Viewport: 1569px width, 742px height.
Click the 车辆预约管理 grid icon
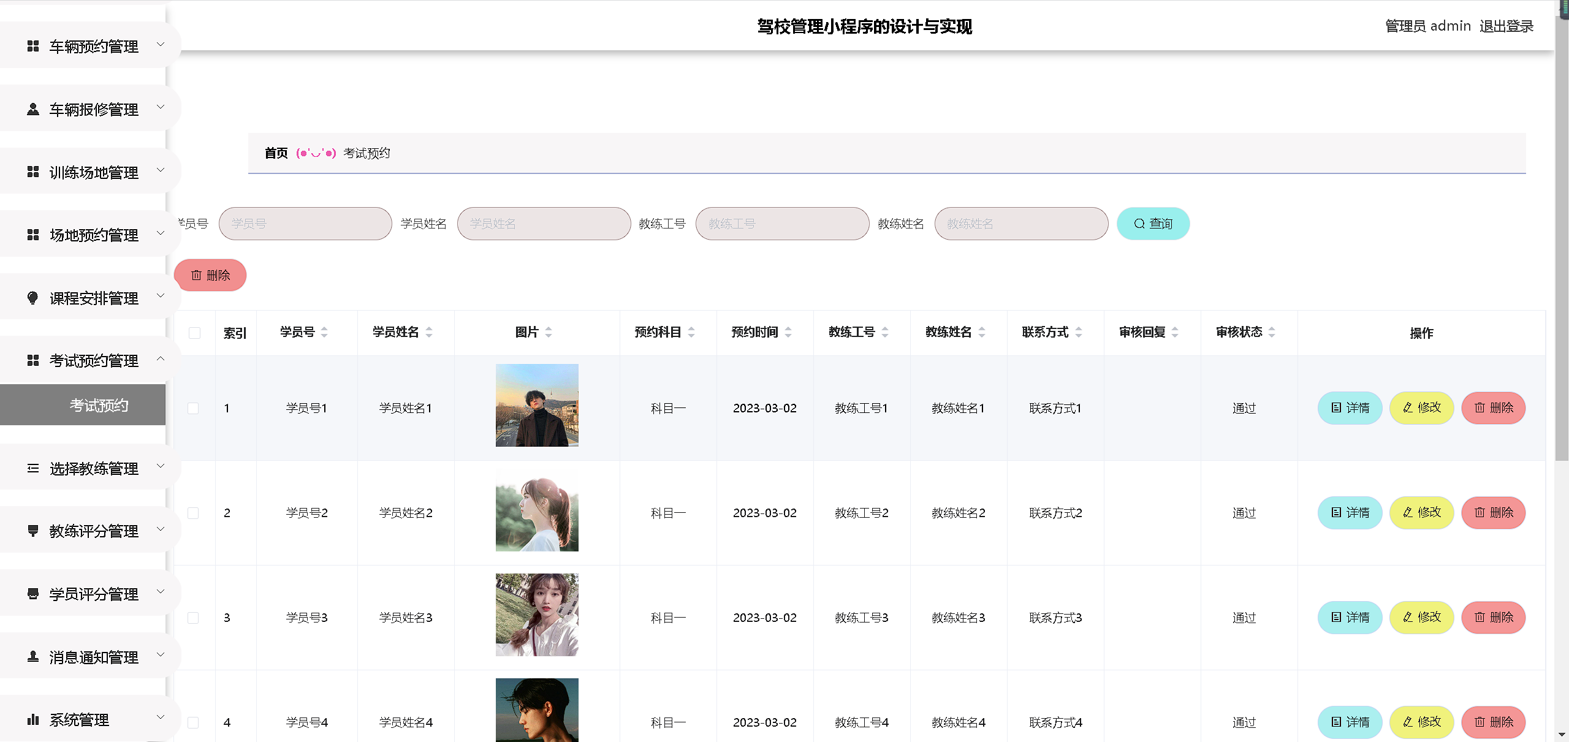pyautogui.click(x=33, y=46)
